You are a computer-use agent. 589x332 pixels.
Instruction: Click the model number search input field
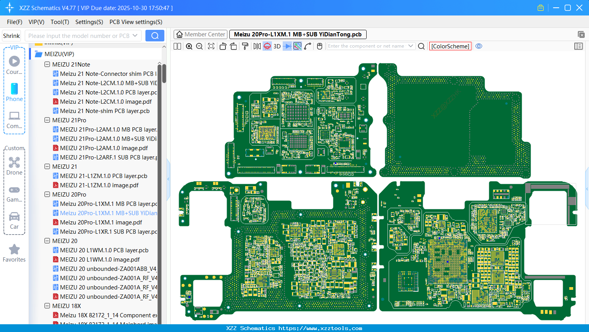click(x=79, y=36)
